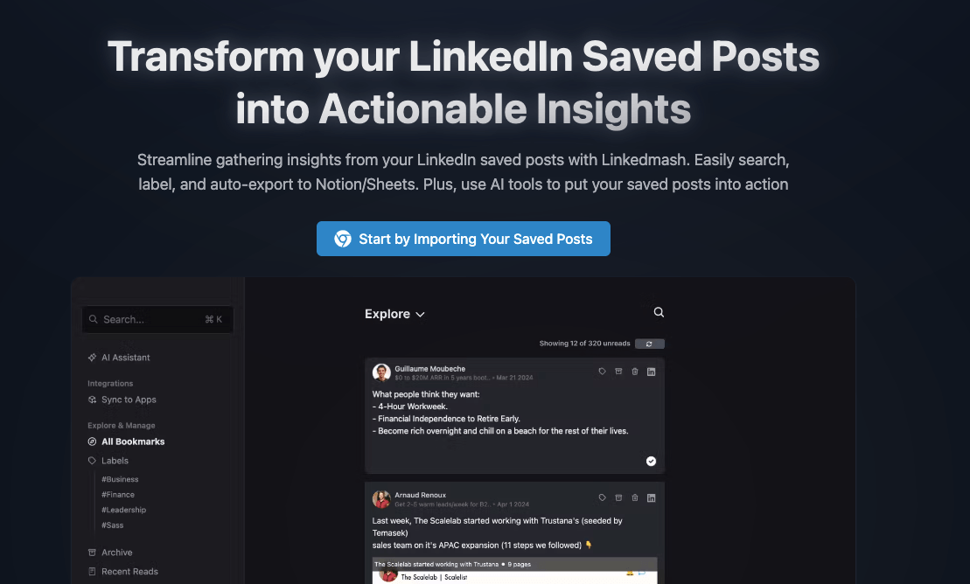The width and height of the screenshot is (970, 584).
Task: Click the refresh unreads icon button
Action: [649, 344]
